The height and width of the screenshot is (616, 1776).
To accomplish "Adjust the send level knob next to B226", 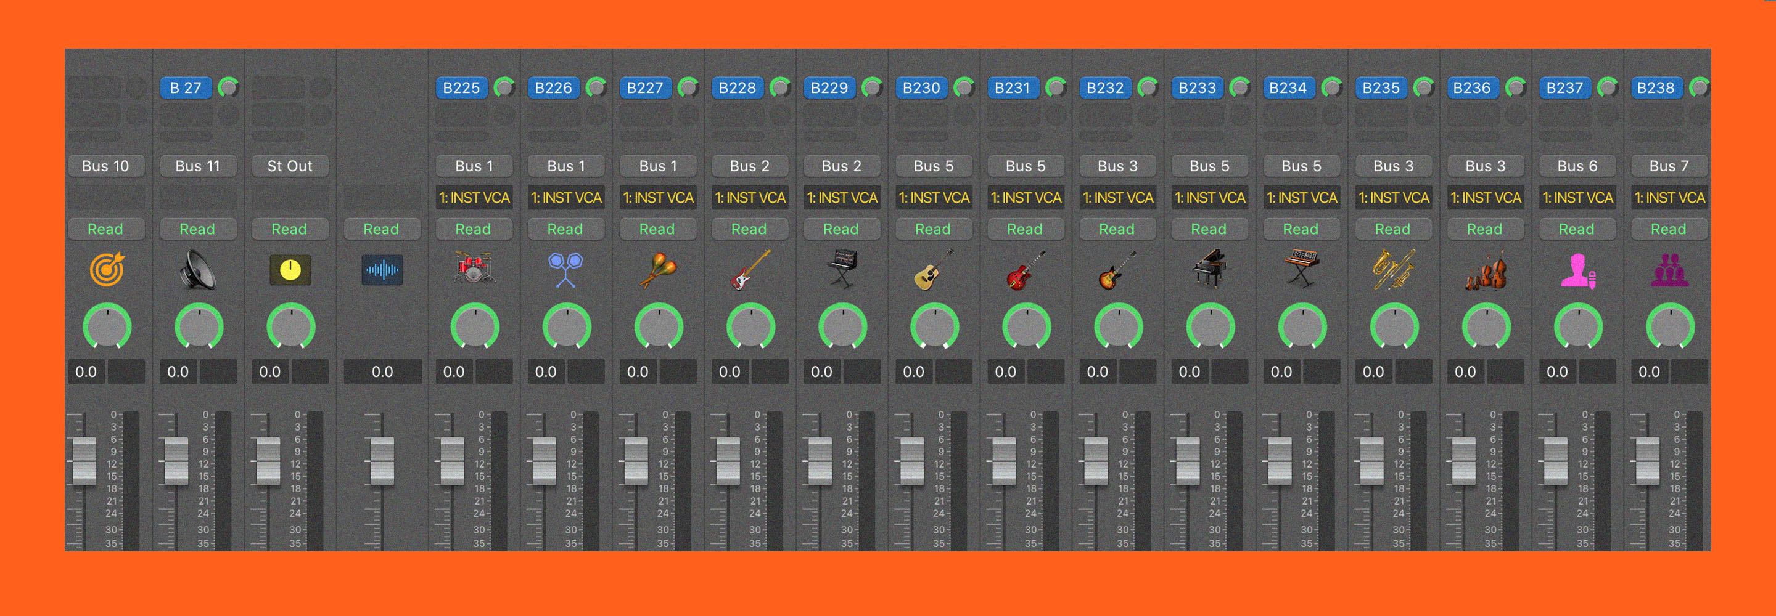I will [x=596, y=87].
